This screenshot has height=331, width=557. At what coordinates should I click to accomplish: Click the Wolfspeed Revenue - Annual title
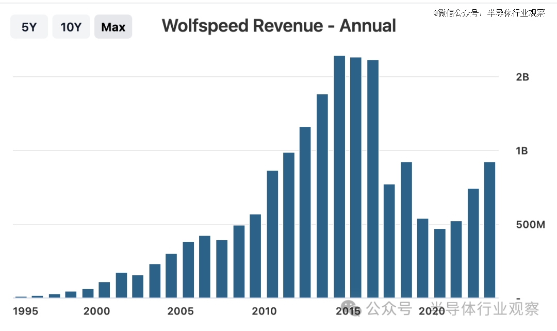pos(279,26)
